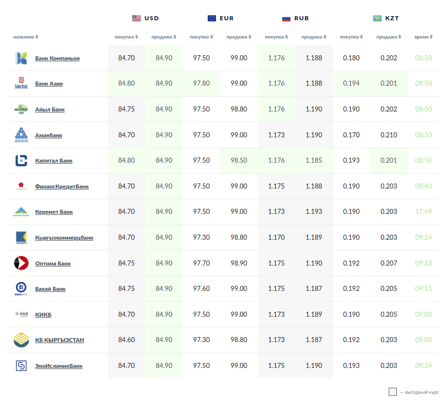Sort by время update column
Screen dimensions: 448x408
(x=424, y=37)
